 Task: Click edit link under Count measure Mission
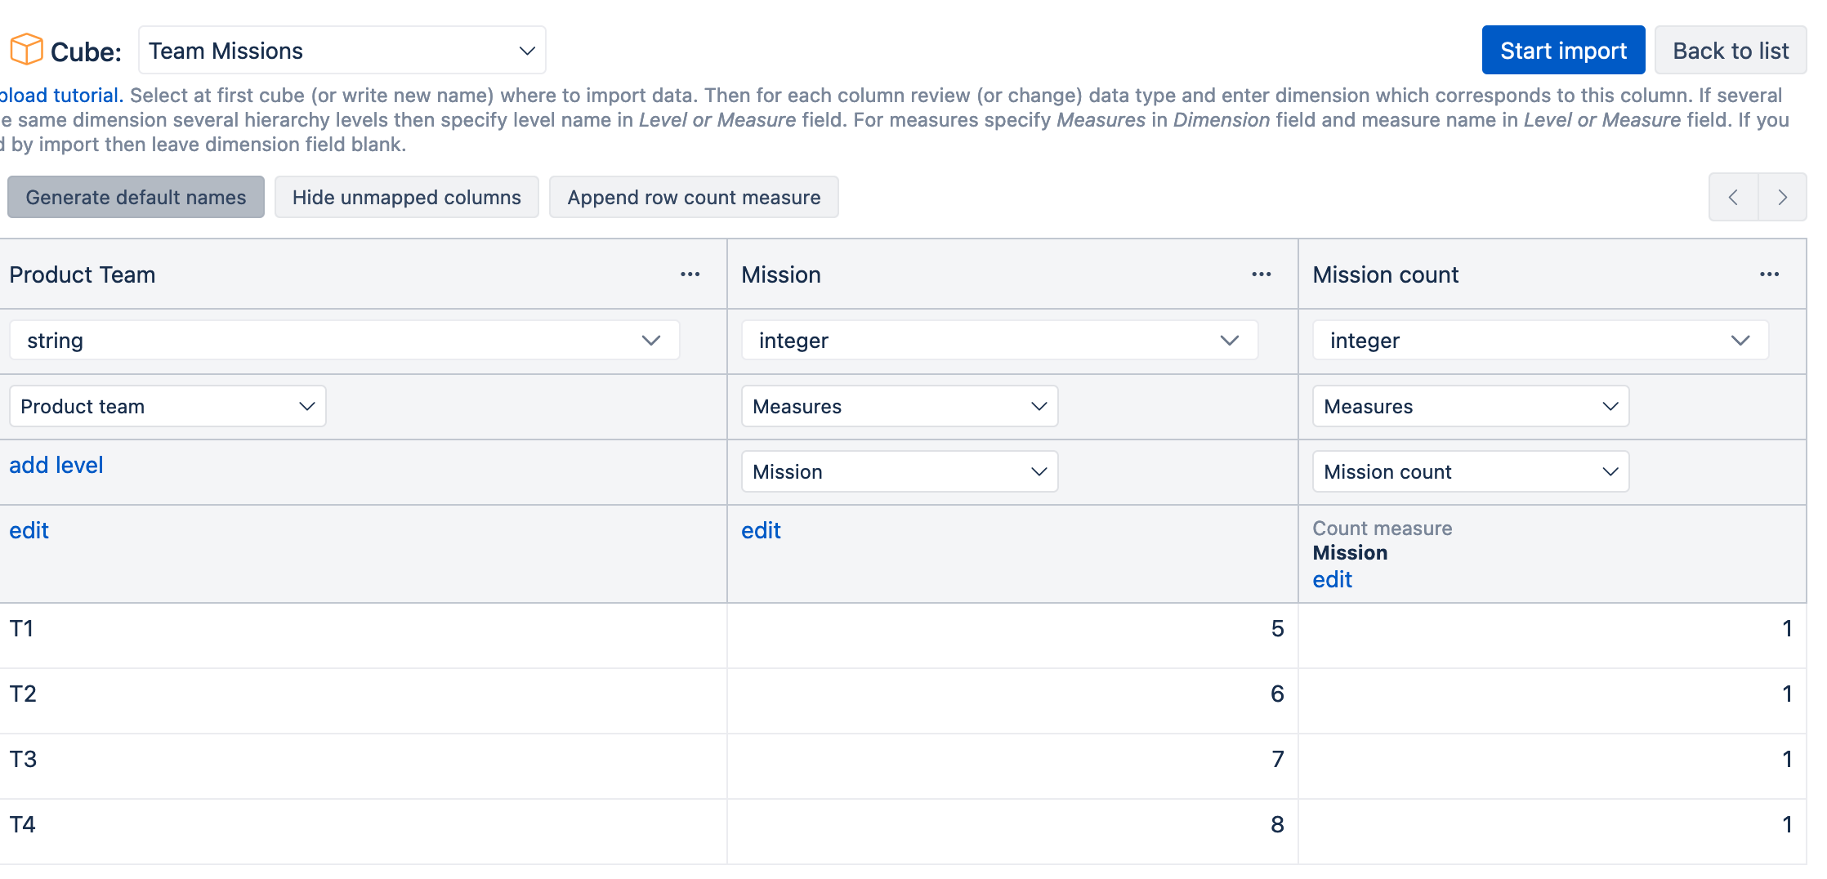[1332, 579]
